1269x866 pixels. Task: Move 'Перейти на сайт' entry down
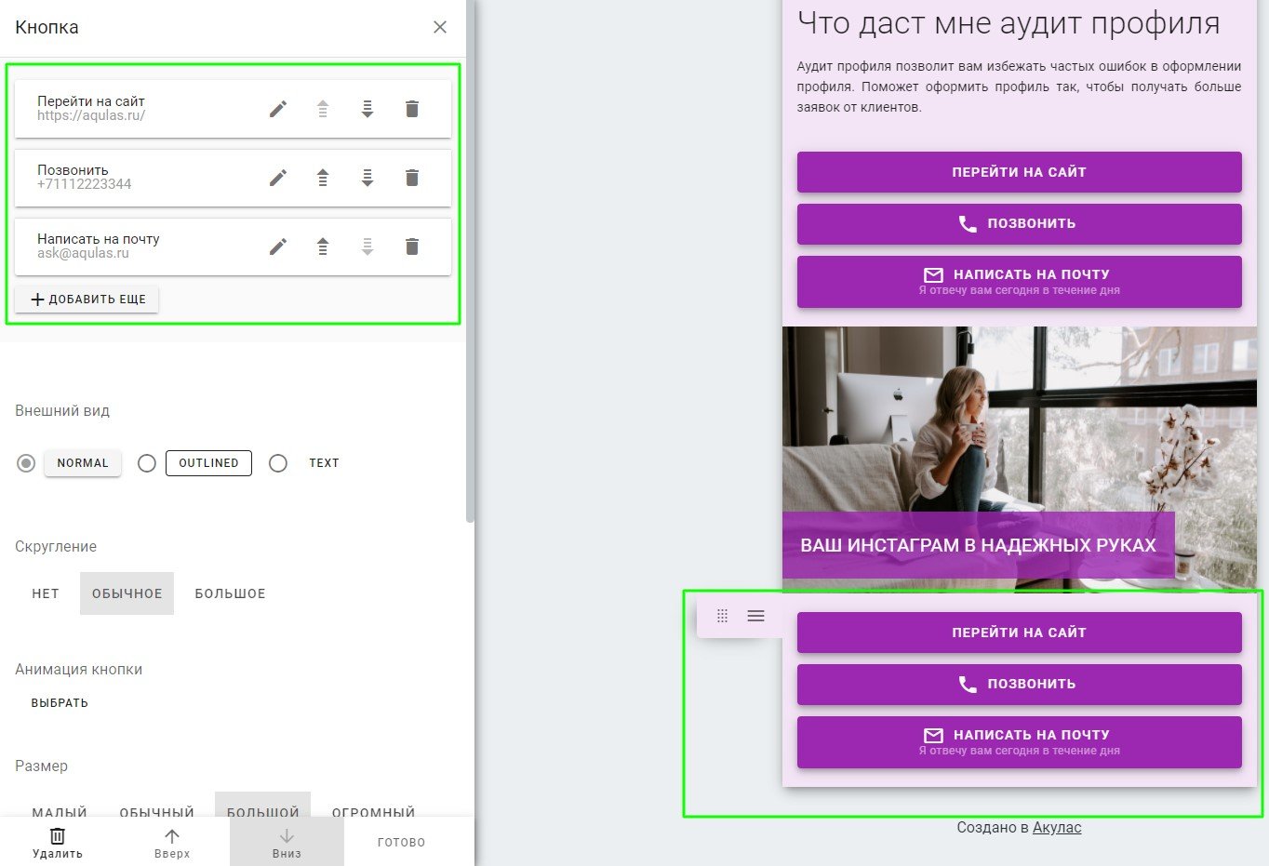pos(367,109)
